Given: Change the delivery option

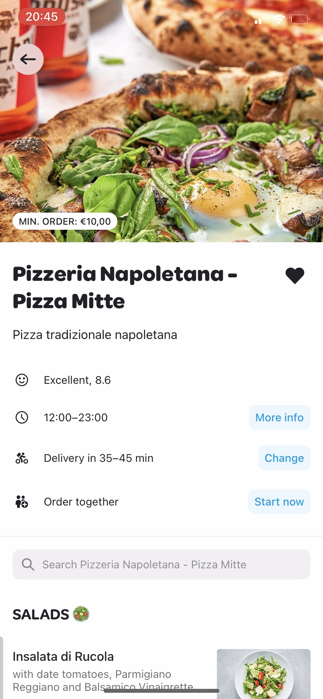Looking at the screenshot, I should [284, 458].
